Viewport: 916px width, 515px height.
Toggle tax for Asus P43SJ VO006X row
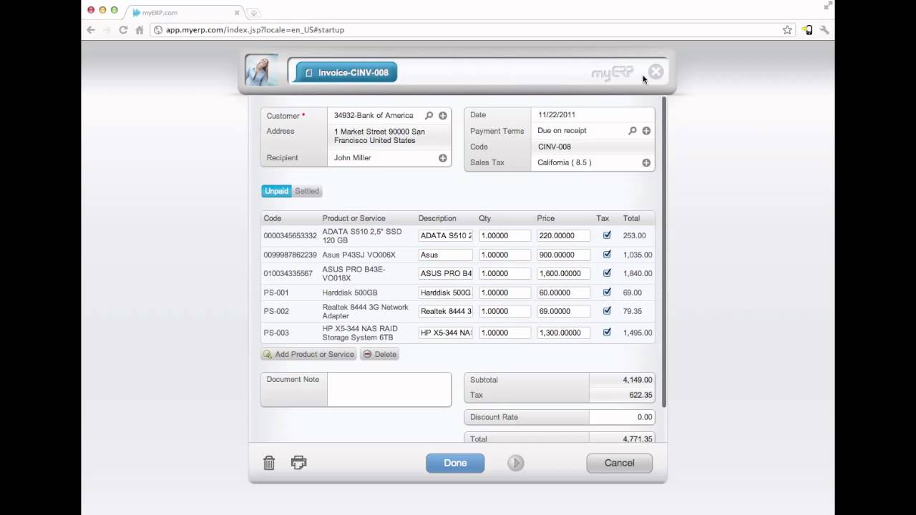(x=607, y=255)
